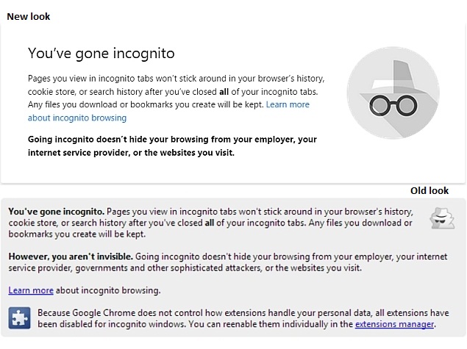
Task: Click the bold word 'all' in new look paragraph
Action: tap(224, 92)
